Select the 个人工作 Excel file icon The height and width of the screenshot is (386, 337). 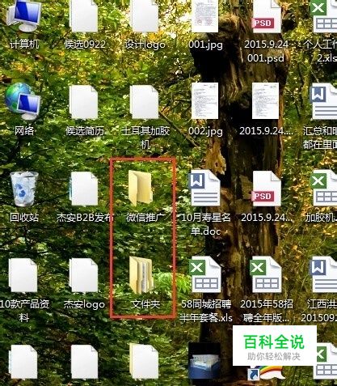point(324,16)
